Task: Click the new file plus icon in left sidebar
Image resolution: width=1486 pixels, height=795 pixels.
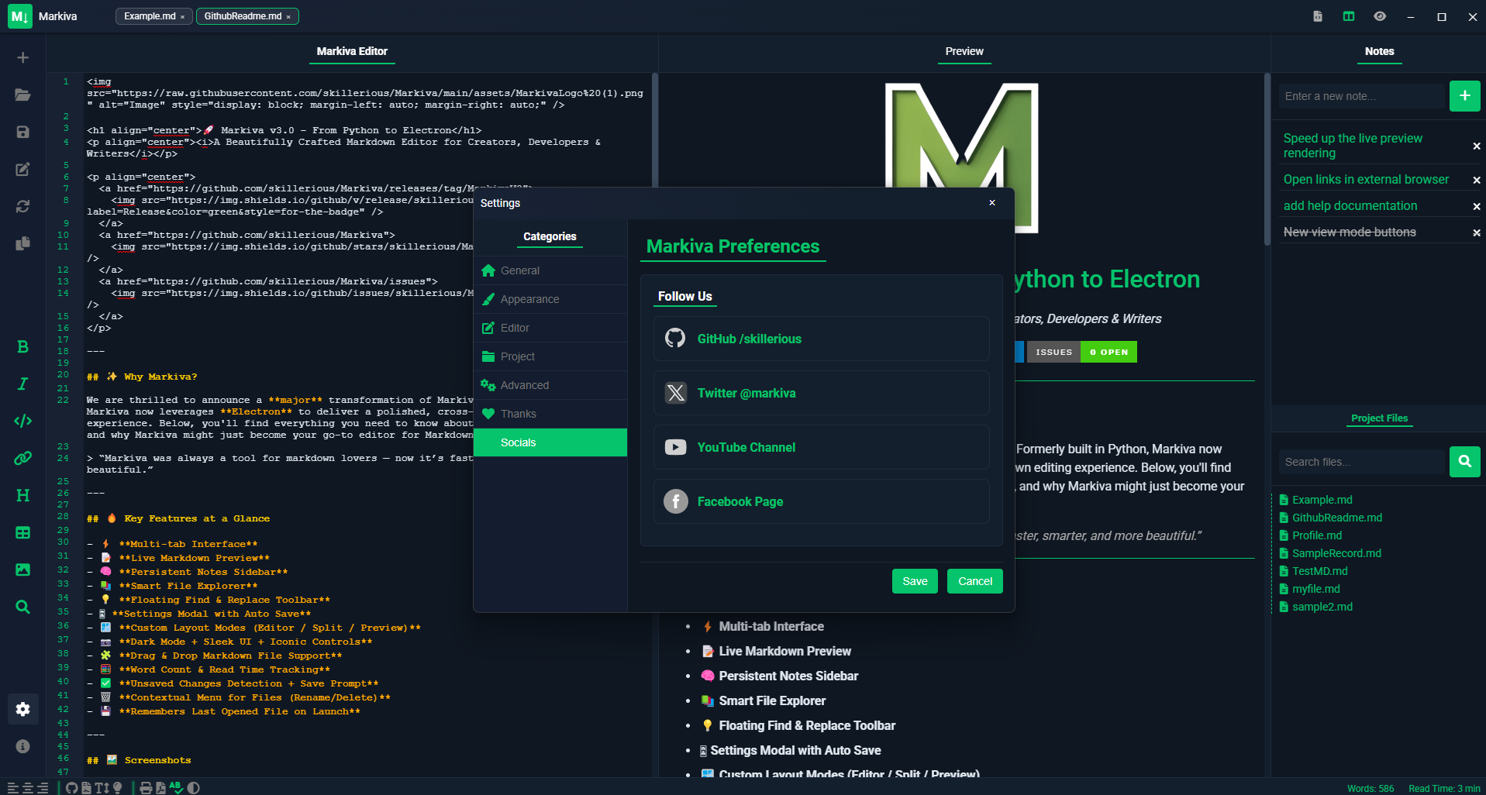Action: pos(23,58)
